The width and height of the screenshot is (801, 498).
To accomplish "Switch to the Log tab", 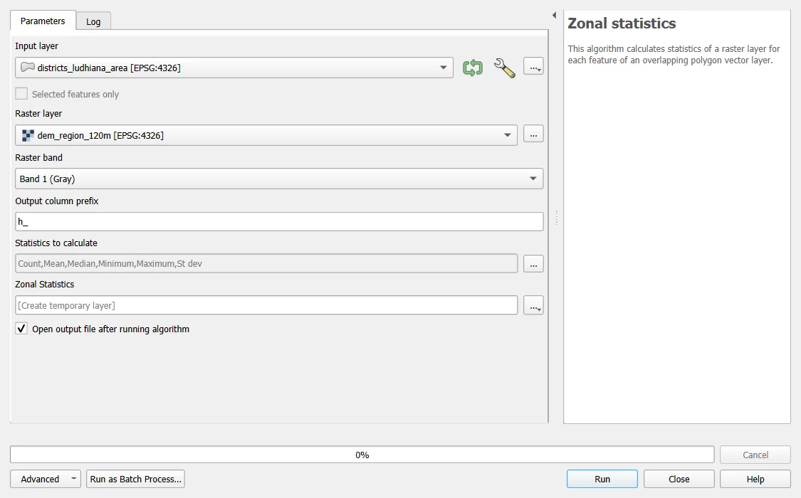I will [93, 21].
